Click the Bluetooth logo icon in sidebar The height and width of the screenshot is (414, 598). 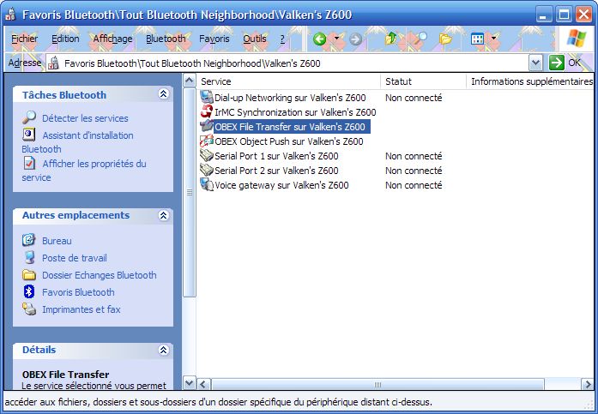[x=29, y=291]
